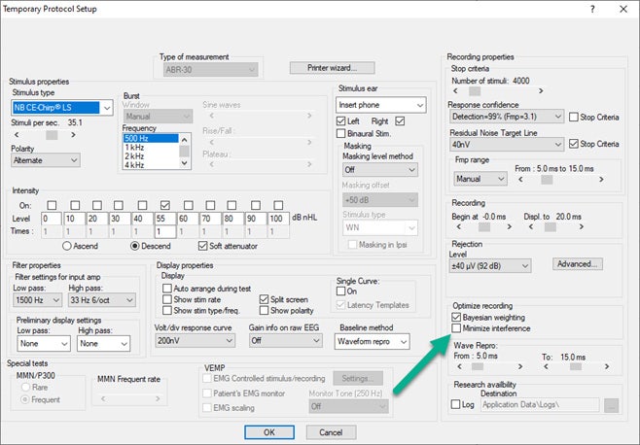Open the High pass 33 Hz 6/oct dropdown
This screenshot has width=640, height=445.
[101, 300]
